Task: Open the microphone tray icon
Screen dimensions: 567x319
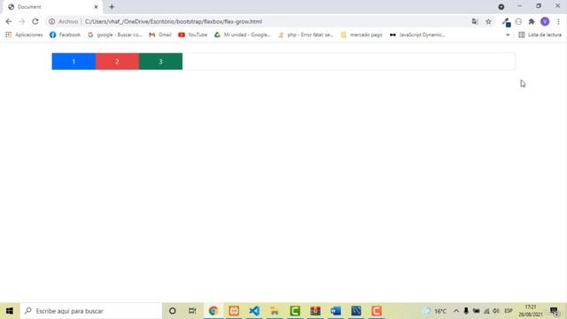Action: tap(466, 311)
